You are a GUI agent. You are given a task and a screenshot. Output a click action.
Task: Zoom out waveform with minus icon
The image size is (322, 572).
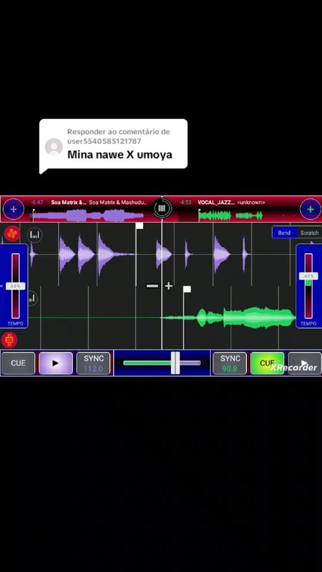click(152, 285)
